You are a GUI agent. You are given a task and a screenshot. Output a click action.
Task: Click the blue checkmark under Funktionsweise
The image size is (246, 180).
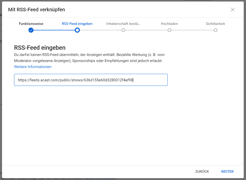[x=31, y=30]
